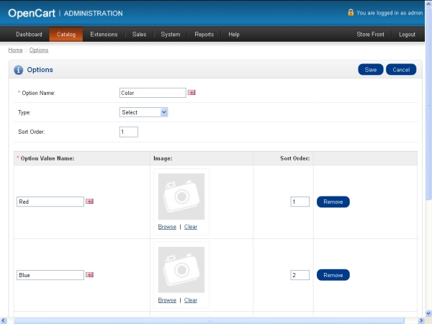Click Browse link under Red image

167,227
